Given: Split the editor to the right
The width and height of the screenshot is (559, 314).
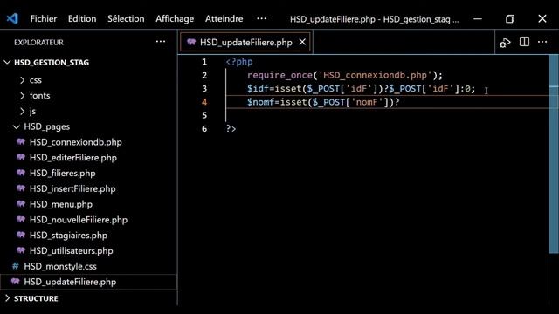Looking at the screenshot, I should (524, 42).
